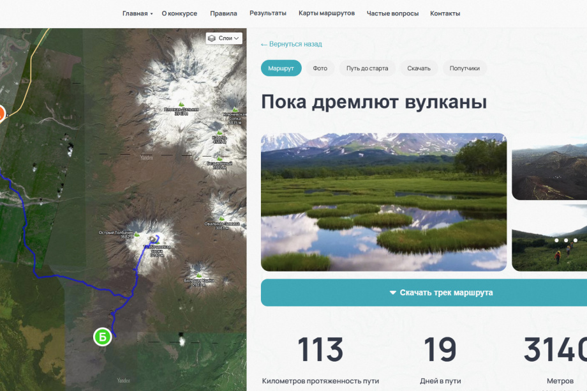Click the Плоская Дальняя peak marker
Viewport: 587px width, 391px height.
click(x=182, y=104)
